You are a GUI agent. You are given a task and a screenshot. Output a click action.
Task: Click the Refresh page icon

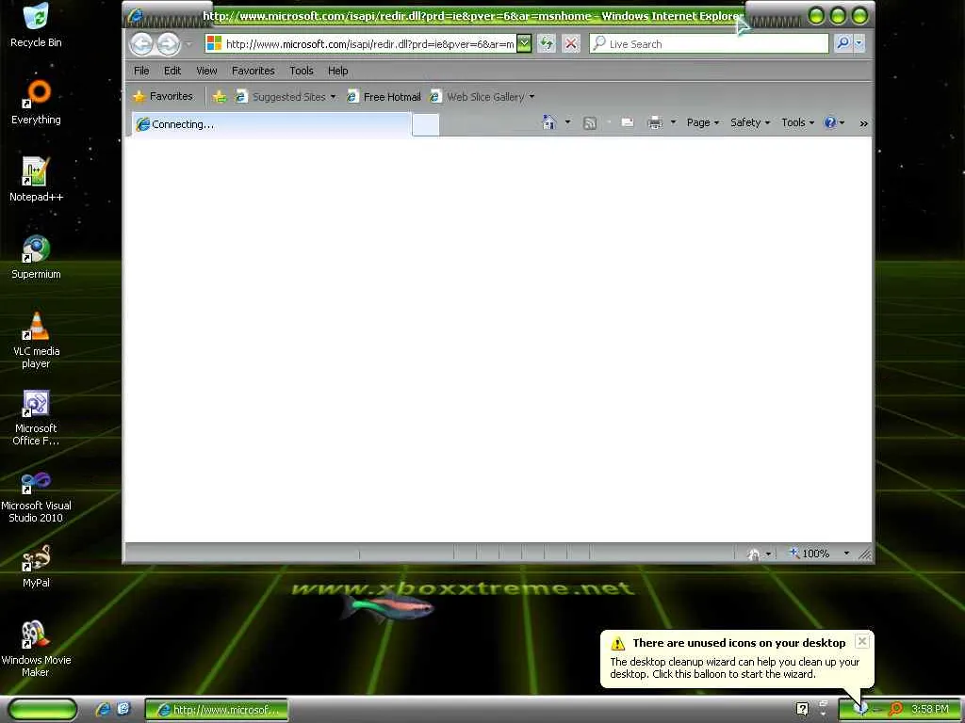[x=547, y=43]
